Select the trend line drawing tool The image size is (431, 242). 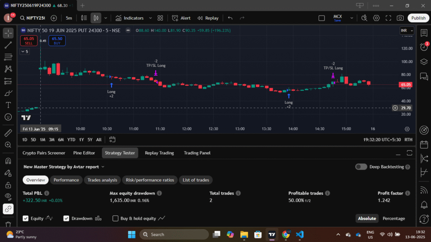pos(8,45)
